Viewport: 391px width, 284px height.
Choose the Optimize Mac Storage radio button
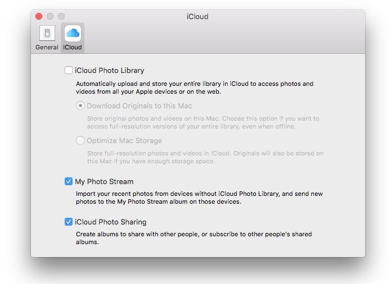tap(80, 140)
